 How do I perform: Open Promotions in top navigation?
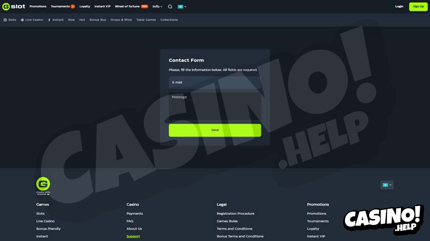38,6
